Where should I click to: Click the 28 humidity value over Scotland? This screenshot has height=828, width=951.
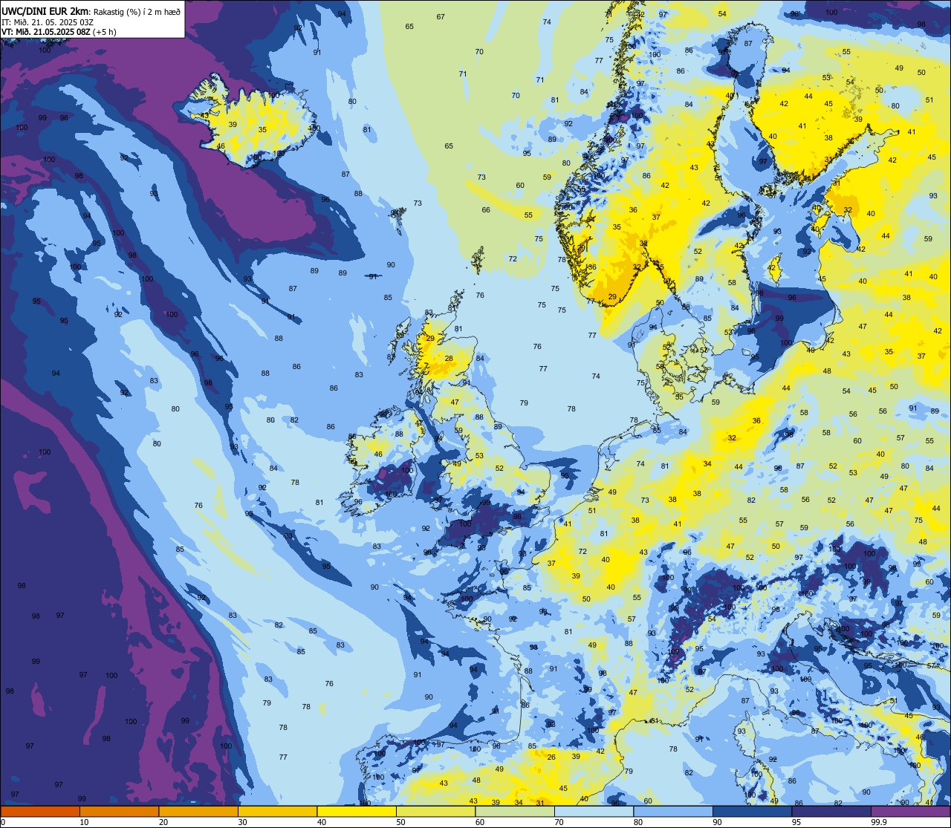coord(449,358)
